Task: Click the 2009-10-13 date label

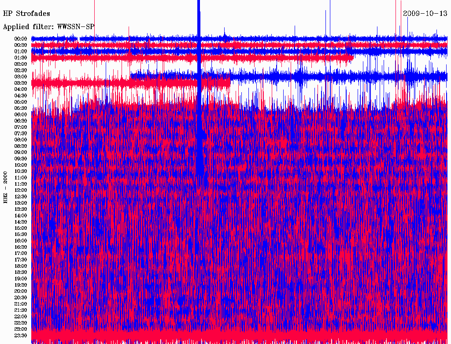Action: tap(425, 14)
